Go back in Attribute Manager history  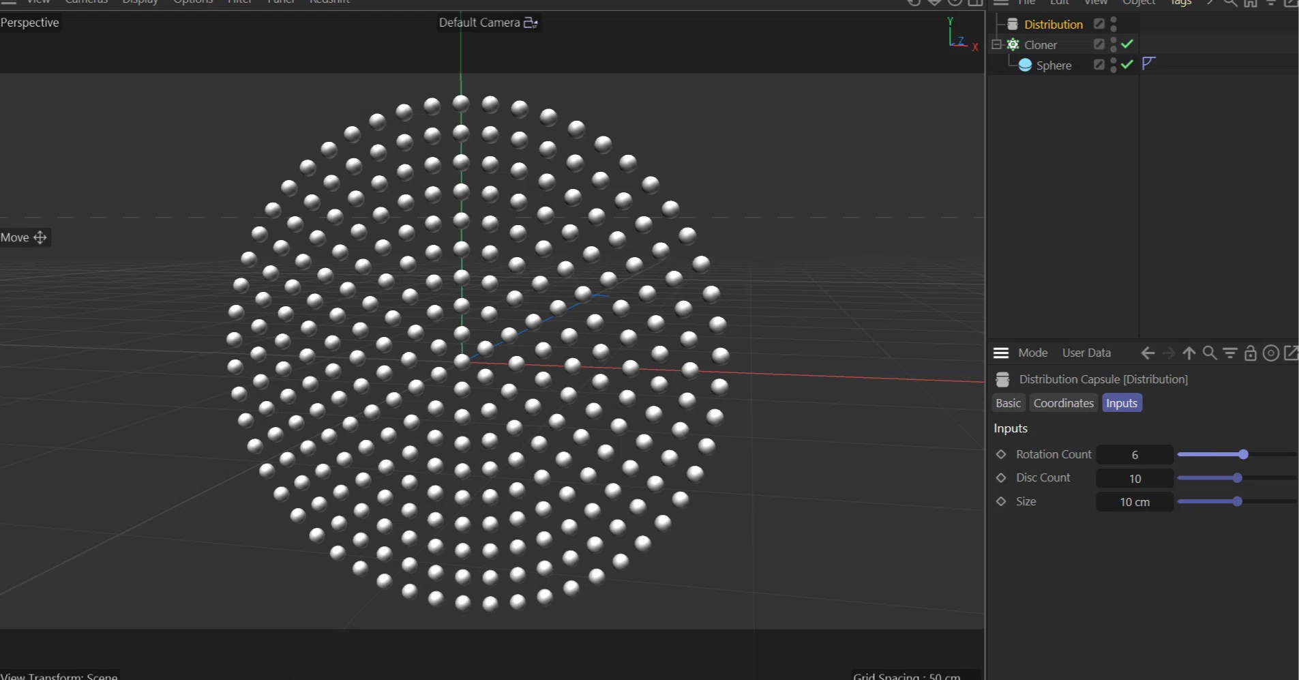(x=1148, y=353)
